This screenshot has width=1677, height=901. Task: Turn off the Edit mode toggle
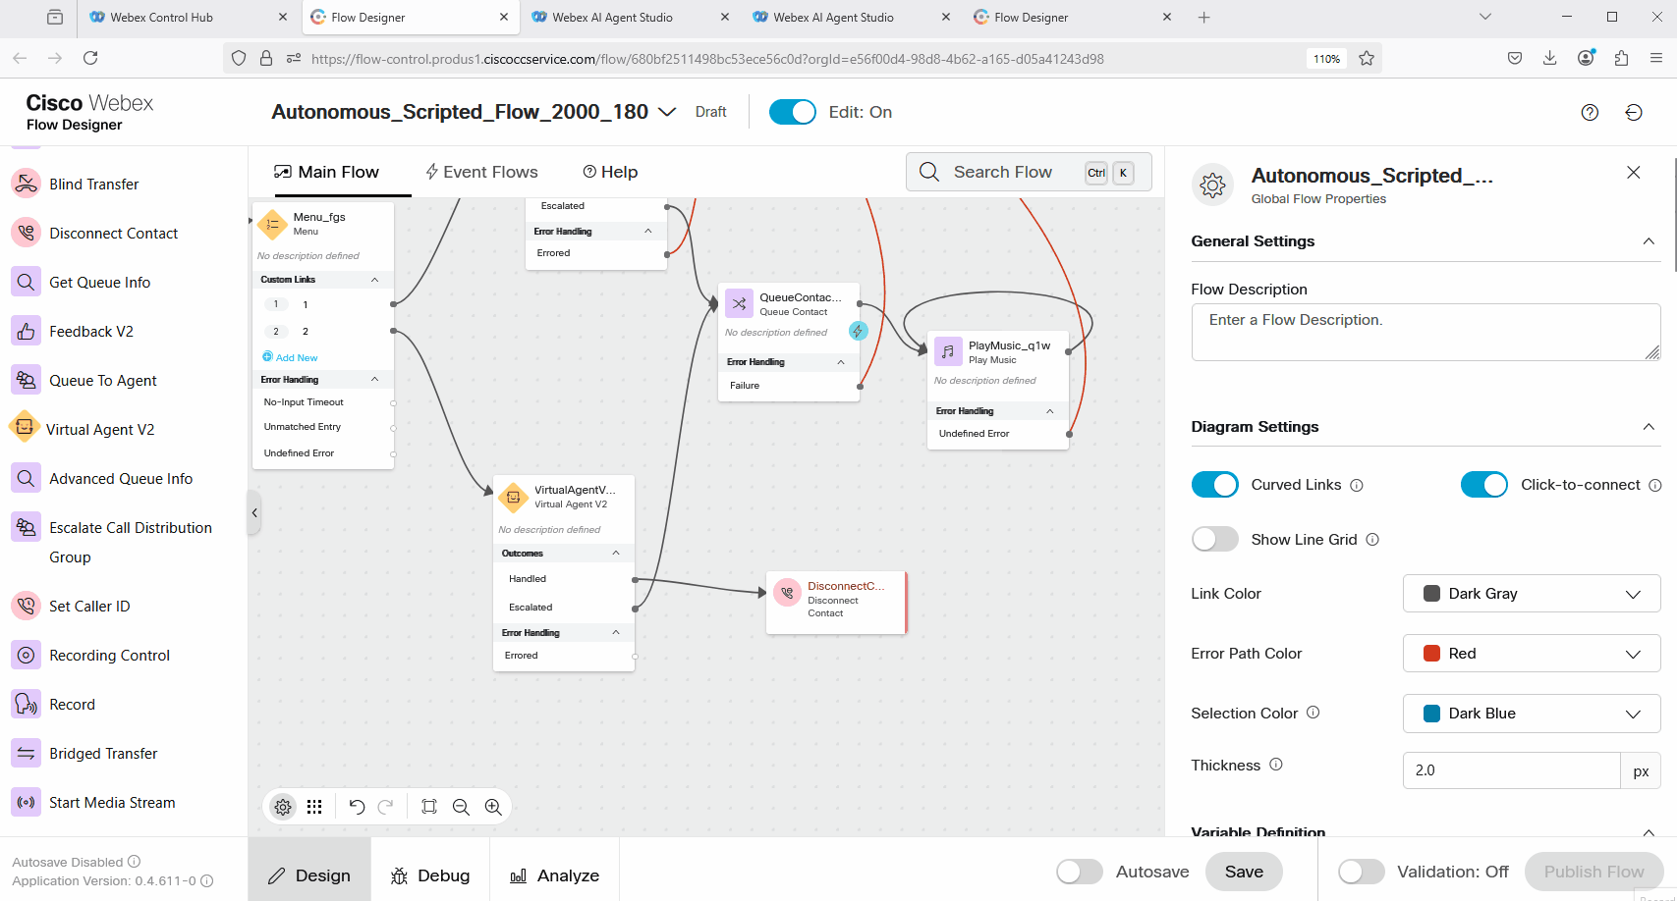coord(792,113)
